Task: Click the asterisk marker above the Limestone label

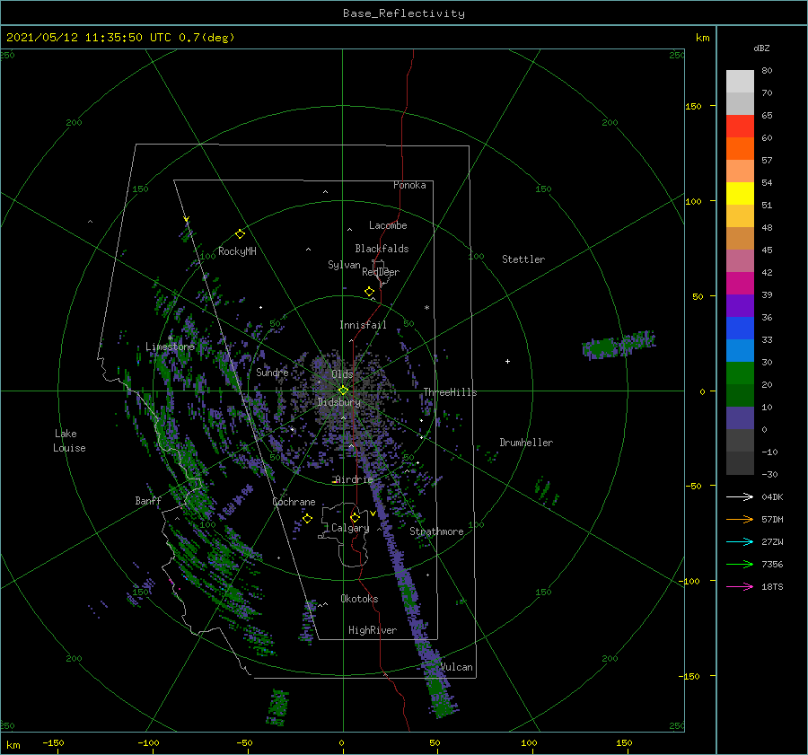Action: [x=170, y=338]
